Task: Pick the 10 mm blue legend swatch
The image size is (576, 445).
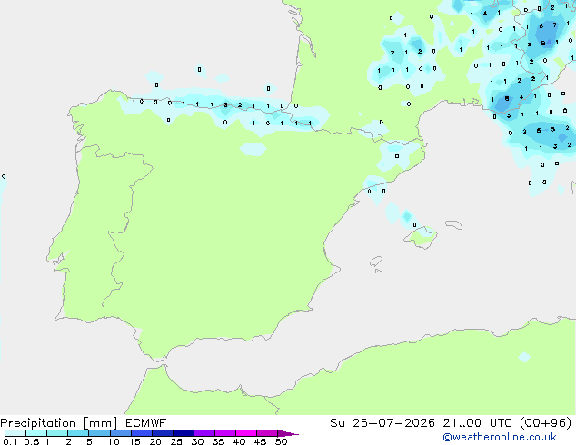Action: pyautogui.click(x=120, y=433)
